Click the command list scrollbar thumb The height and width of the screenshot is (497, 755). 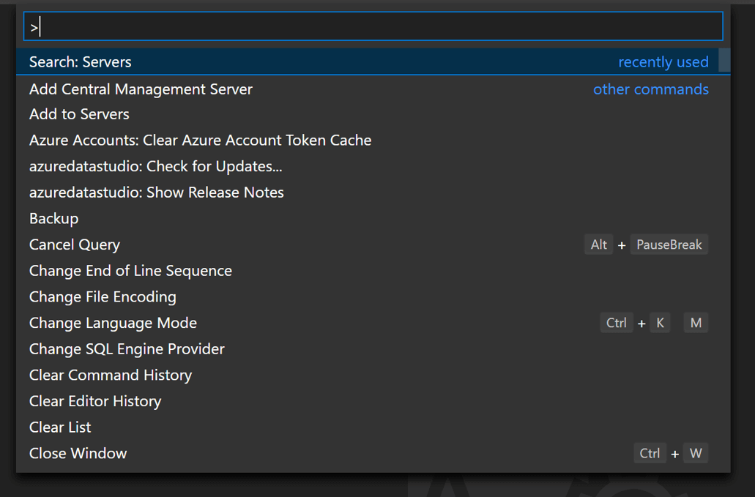(x=724, y=60)
